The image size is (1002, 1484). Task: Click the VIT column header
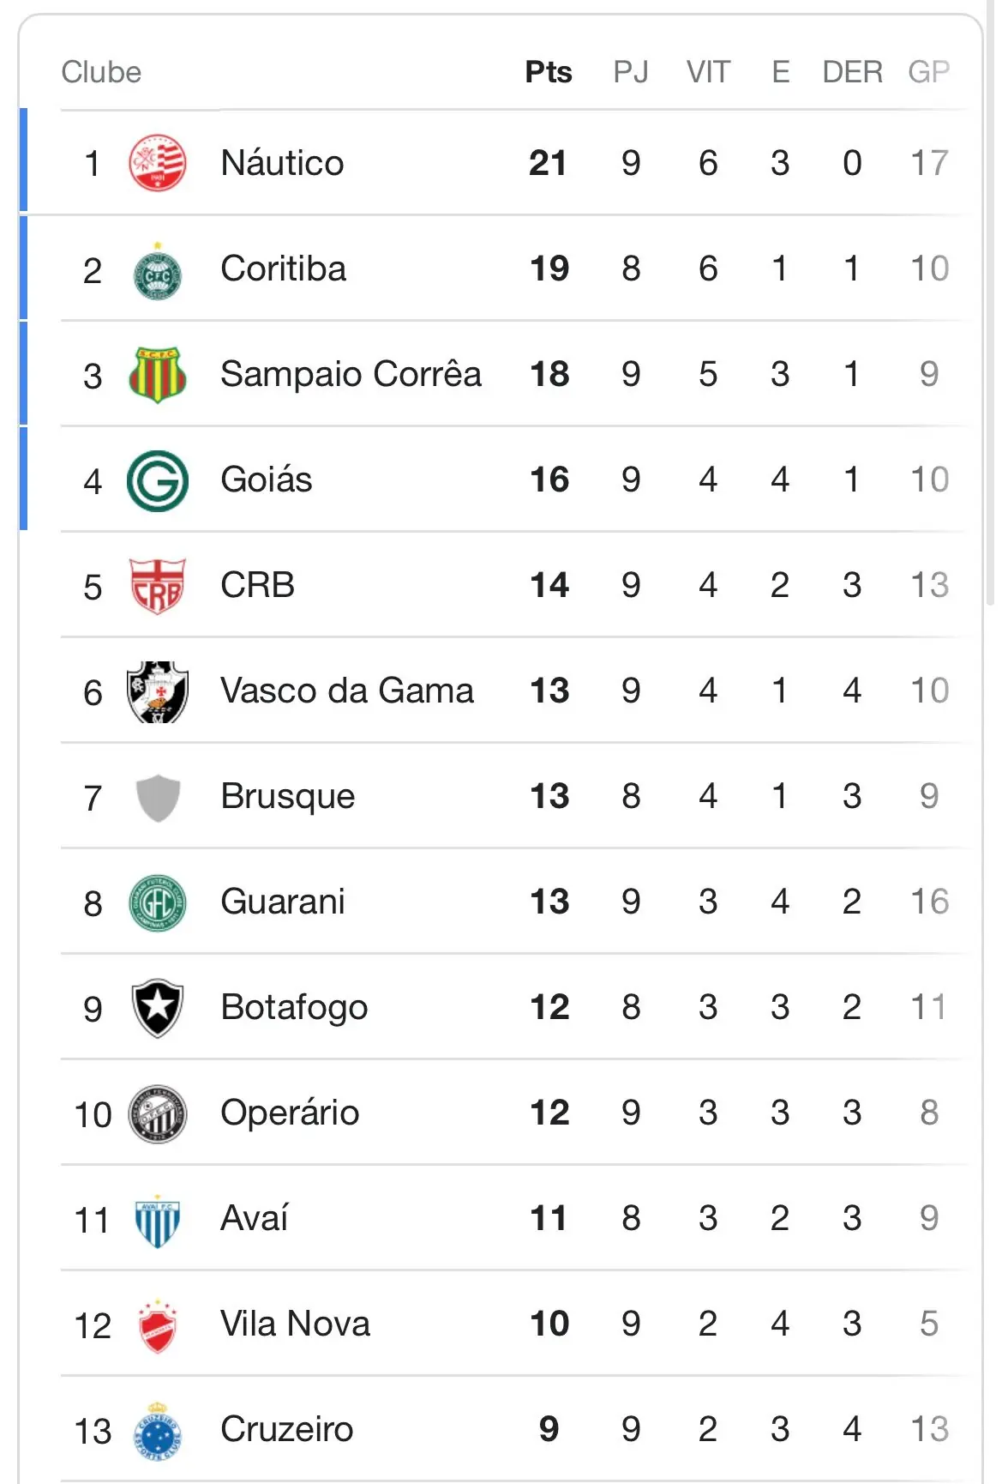click(708, 72)
